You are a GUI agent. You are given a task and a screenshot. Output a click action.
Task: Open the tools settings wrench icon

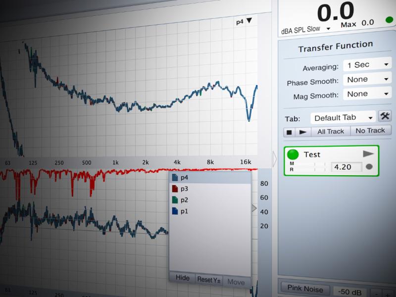385,116
